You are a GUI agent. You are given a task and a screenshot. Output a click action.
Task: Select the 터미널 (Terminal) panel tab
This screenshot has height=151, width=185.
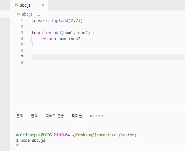pos(77,116)
